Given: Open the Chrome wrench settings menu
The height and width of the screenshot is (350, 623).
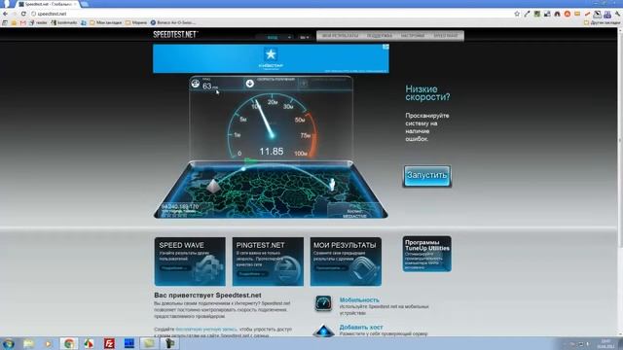Looking at the screenshot, I should tap(617, 14).
